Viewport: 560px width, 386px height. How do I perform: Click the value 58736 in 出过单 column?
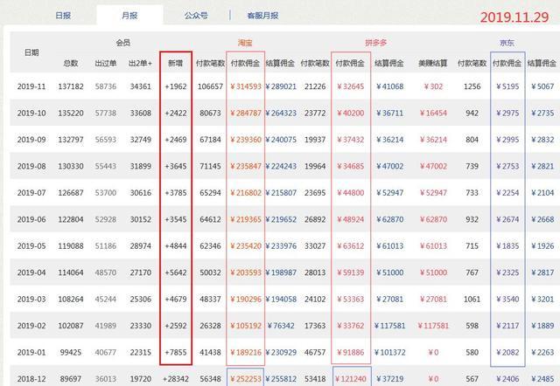tap(106, 86)
